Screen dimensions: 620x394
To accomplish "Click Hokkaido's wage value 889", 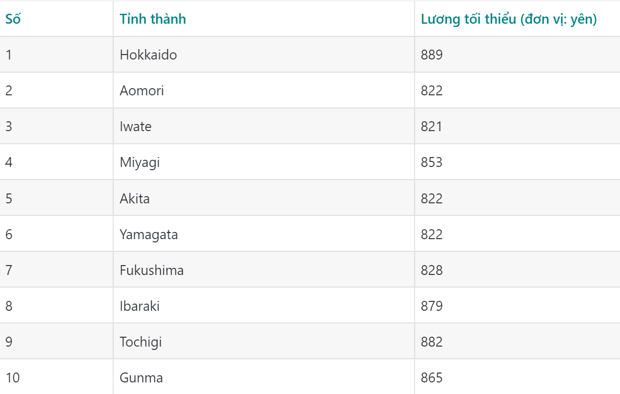I will (431, 55).
